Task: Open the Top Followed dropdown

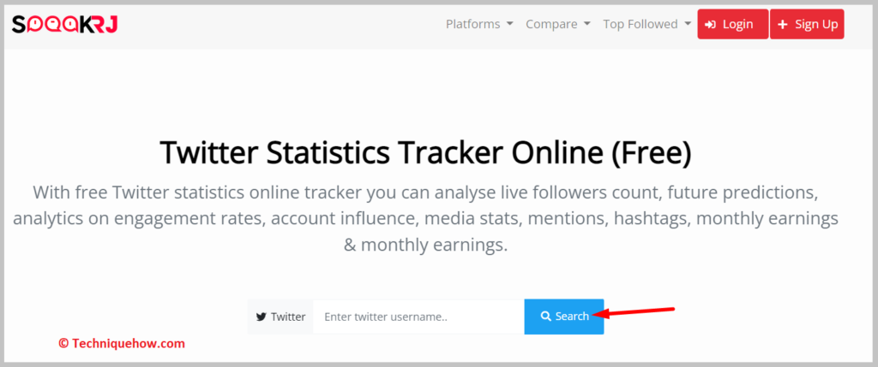Action: pos(646,24)
